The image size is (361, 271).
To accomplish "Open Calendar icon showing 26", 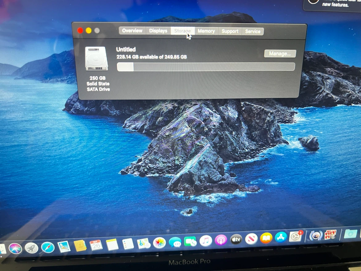I will tap(96, 245).
